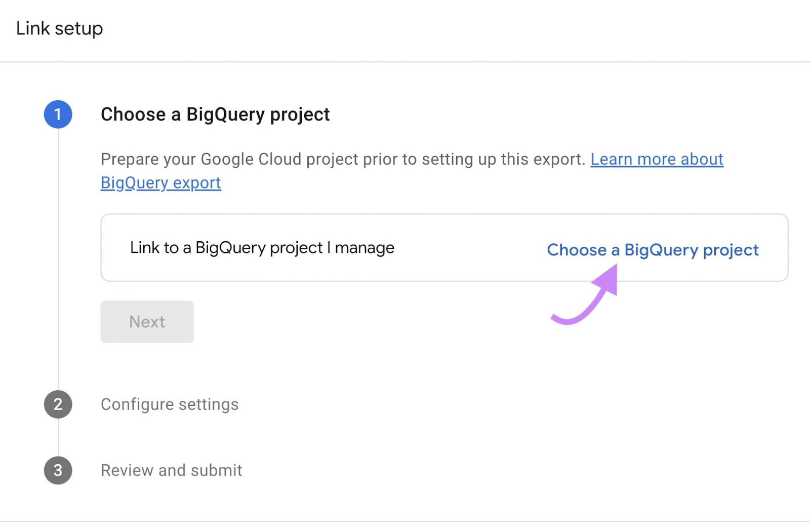Select Link to a BigQuery project I manage
Screen dimensions: 810x522
(262, 247)
